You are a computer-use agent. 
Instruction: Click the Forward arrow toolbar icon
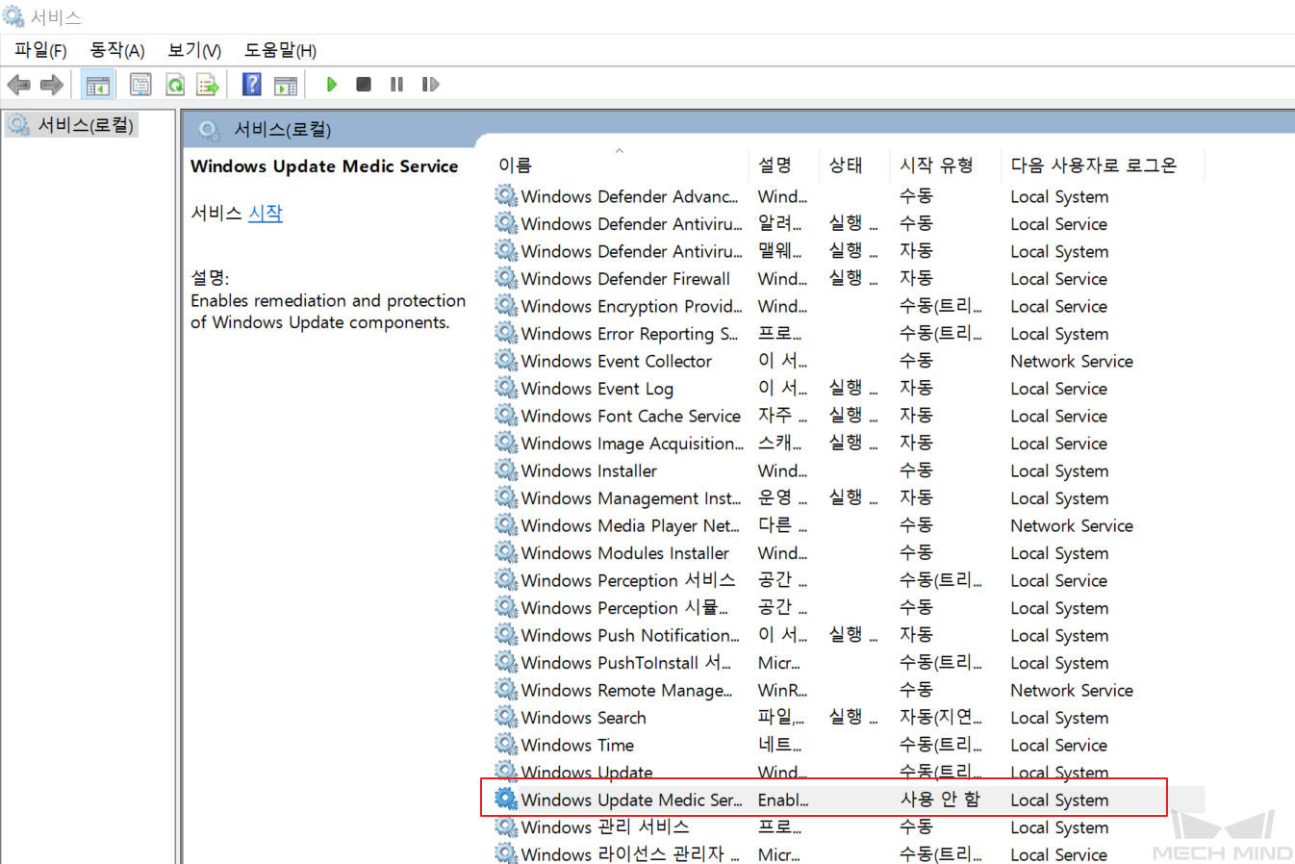[x=51, y=85]
